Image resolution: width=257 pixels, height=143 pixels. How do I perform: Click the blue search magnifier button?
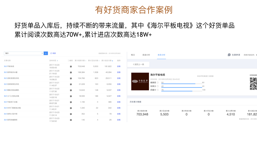pyautogui.click(x=46, y=53)
